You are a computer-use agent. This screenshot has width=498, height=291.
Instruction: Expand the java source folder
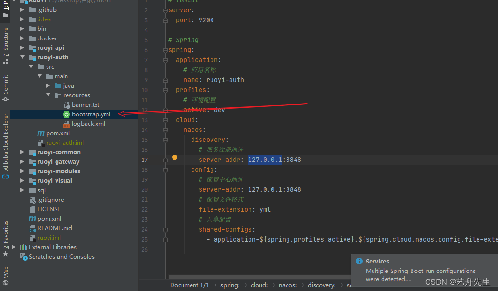click(48, 86)
